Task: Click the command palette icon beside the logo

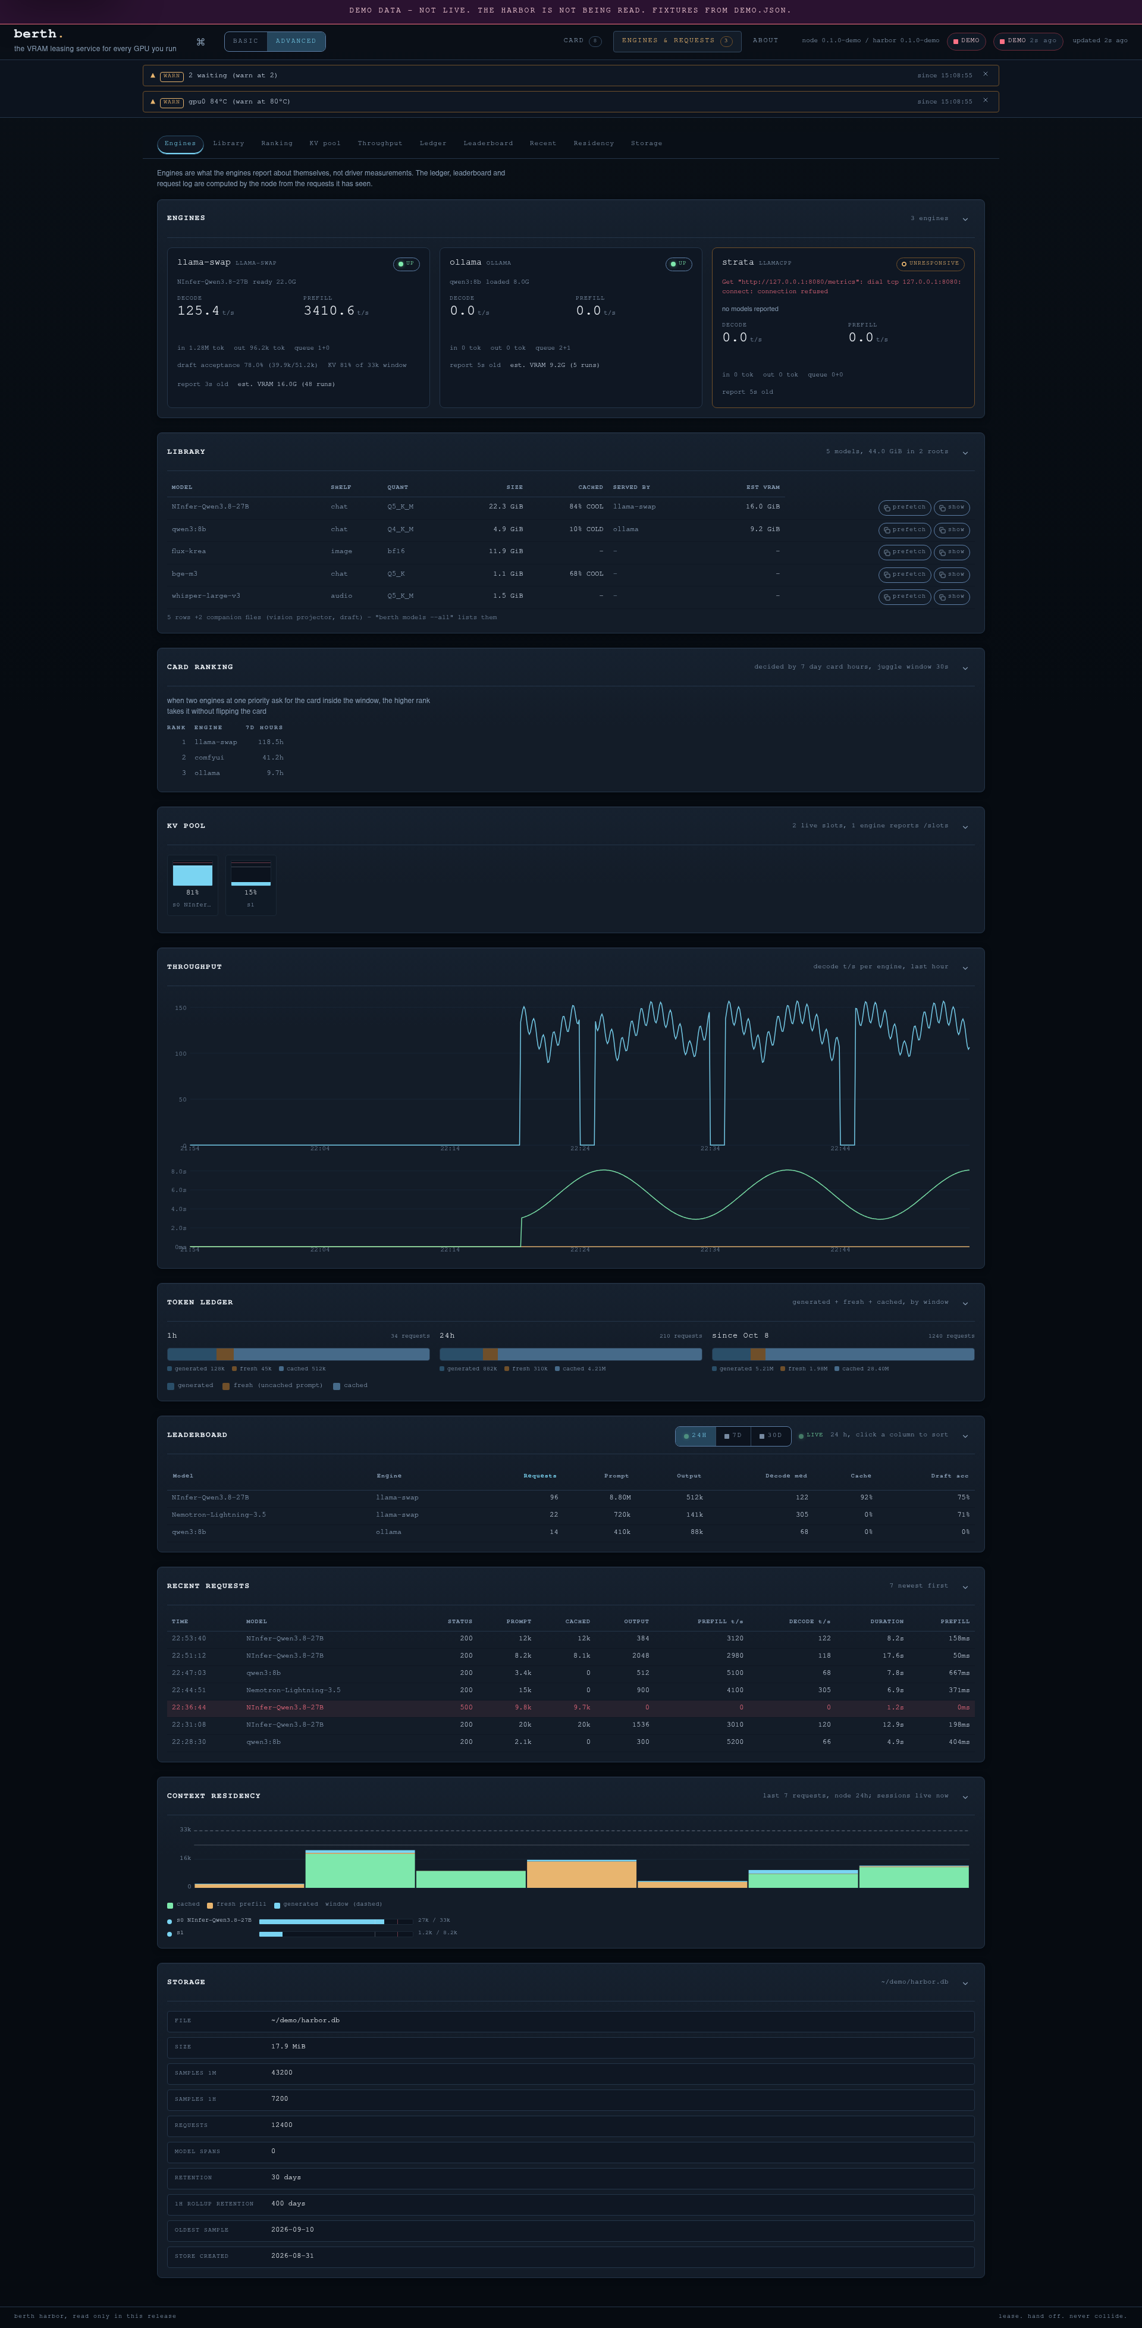Action: pyautogui.click(x=200, y=42)
